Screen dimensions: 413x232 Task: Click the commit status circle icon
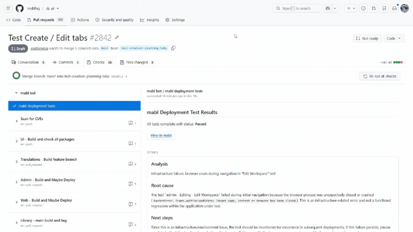click(16, 76)
